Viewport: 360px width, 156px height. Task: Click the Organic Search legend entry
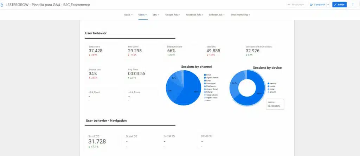pyautogui.click(x=211, y=78)
